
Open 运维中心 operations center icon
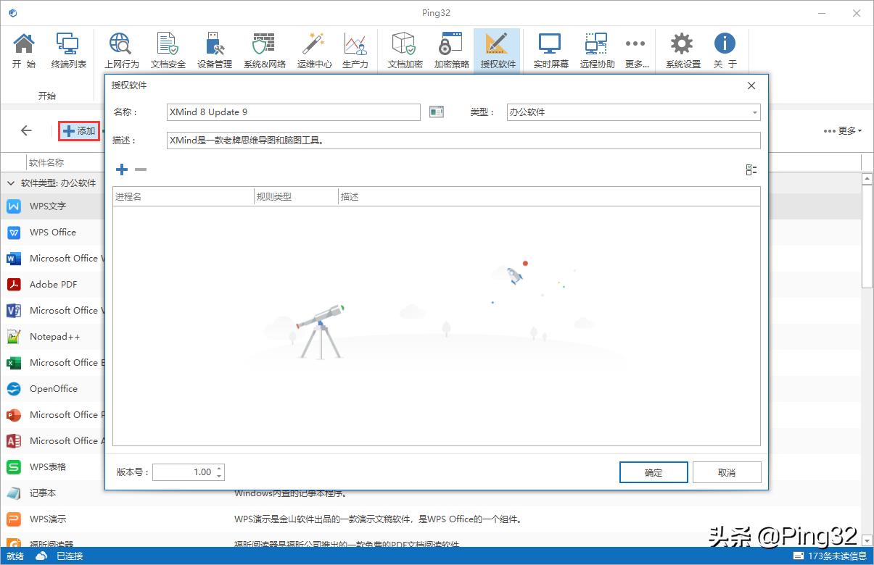coord(314,50)
